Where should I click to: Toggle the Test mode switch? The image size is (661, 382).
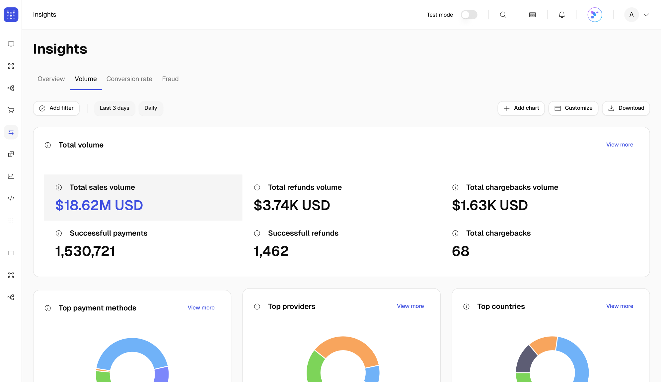pos(469,15)
